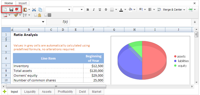Select row 7 header
The height and width of the screenshot is (95, 200).
click(x=6, y=66)
